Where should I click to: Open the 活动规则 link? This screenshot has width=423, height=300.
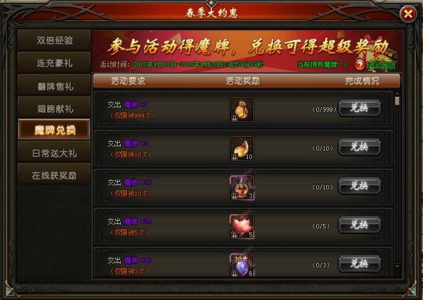(x=382, y=65)
